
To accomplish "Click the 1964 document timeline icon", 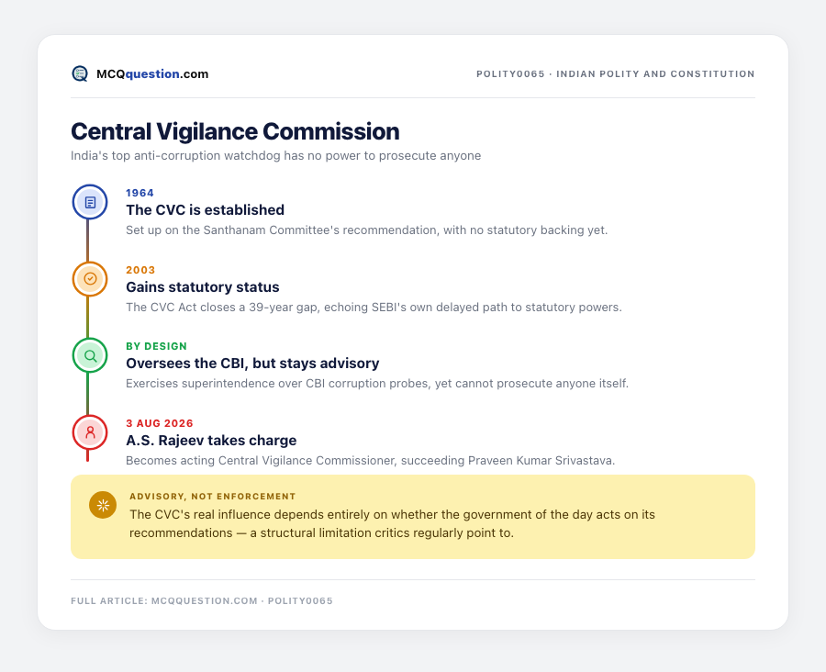I will click(x=90, y=202).
